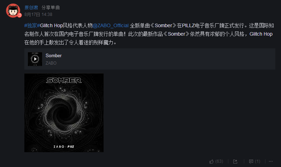Click the ZABO PILLZ logo on the cover art
Image resolution: width=281 pixels, height=167 pixels.
click(x=64, y=147)
